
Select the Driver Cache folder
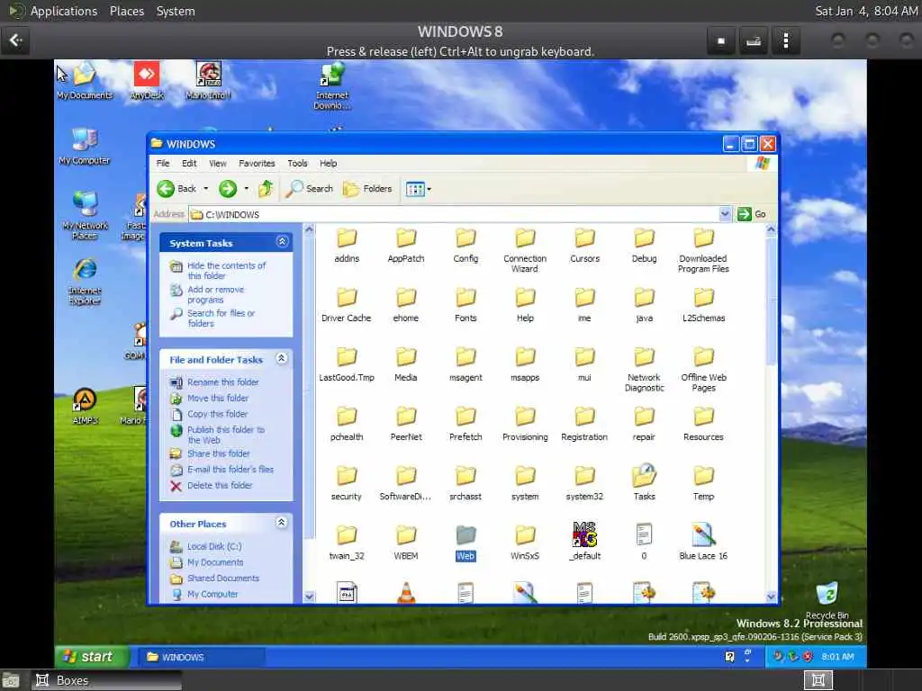coord(347,304)
